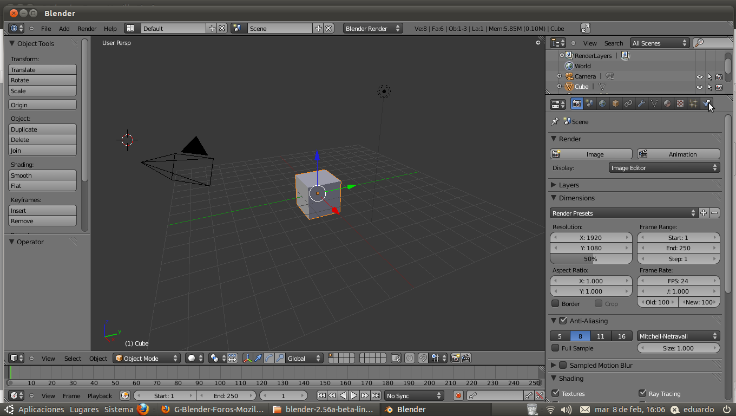Image resolution: width=736 pixels, height=416 pixels.
Task: Click the red auto-keyframe record button
Action: (458, 396)
